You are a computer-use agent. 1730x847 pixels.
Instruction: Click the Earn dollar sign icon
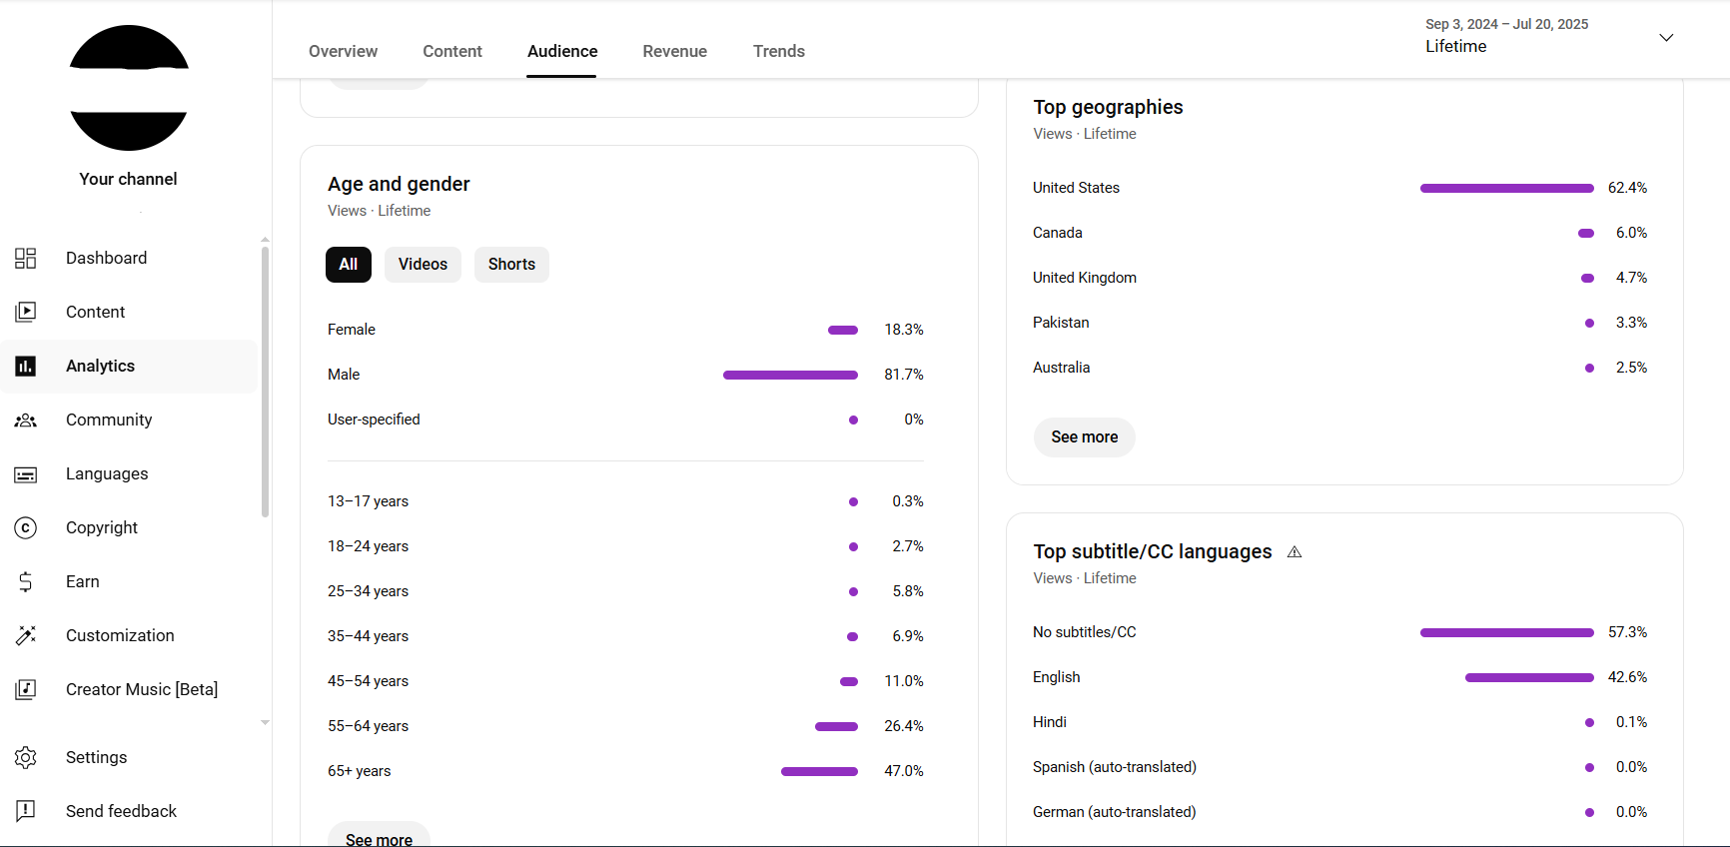click(26, 581)
